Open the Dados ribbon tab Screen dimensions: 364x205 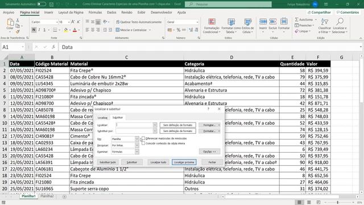coord(111,13)
